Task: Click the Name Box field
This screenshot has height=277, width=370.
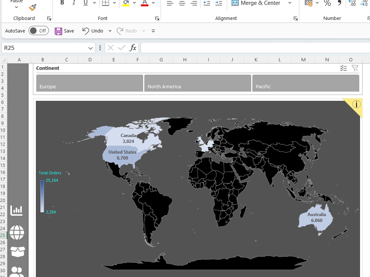Action: [44, 48]
